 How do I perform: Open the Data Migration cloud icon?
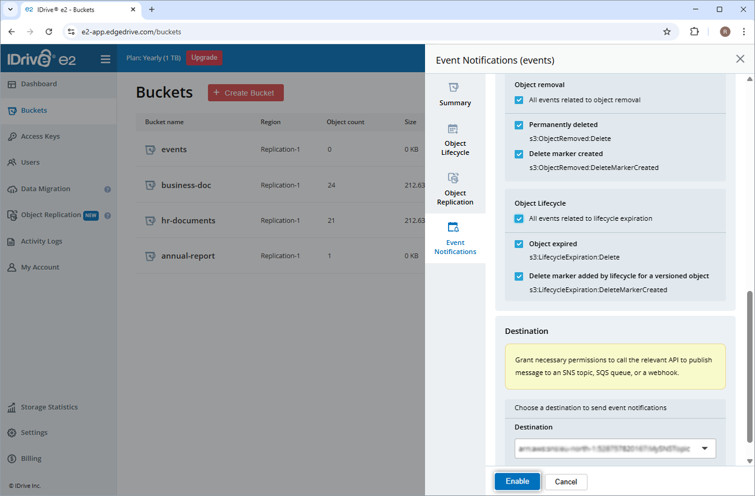pyautogui.click(x=12, y=189)
